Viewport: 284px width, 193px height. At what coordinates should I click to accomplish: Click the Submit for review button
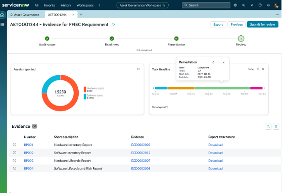click(262, 24)
